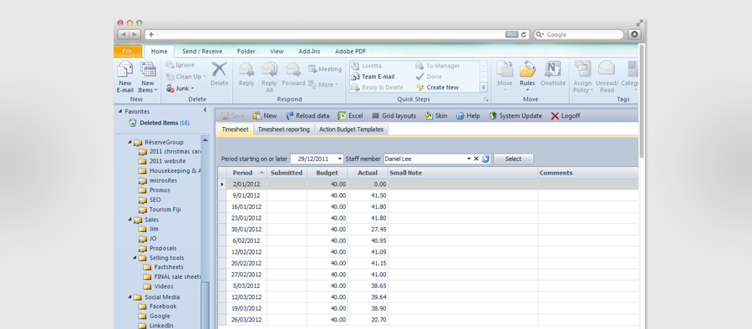Select the To Manager quick step
The width and height of the screenshot is (752, 329).
click(437, 66)
